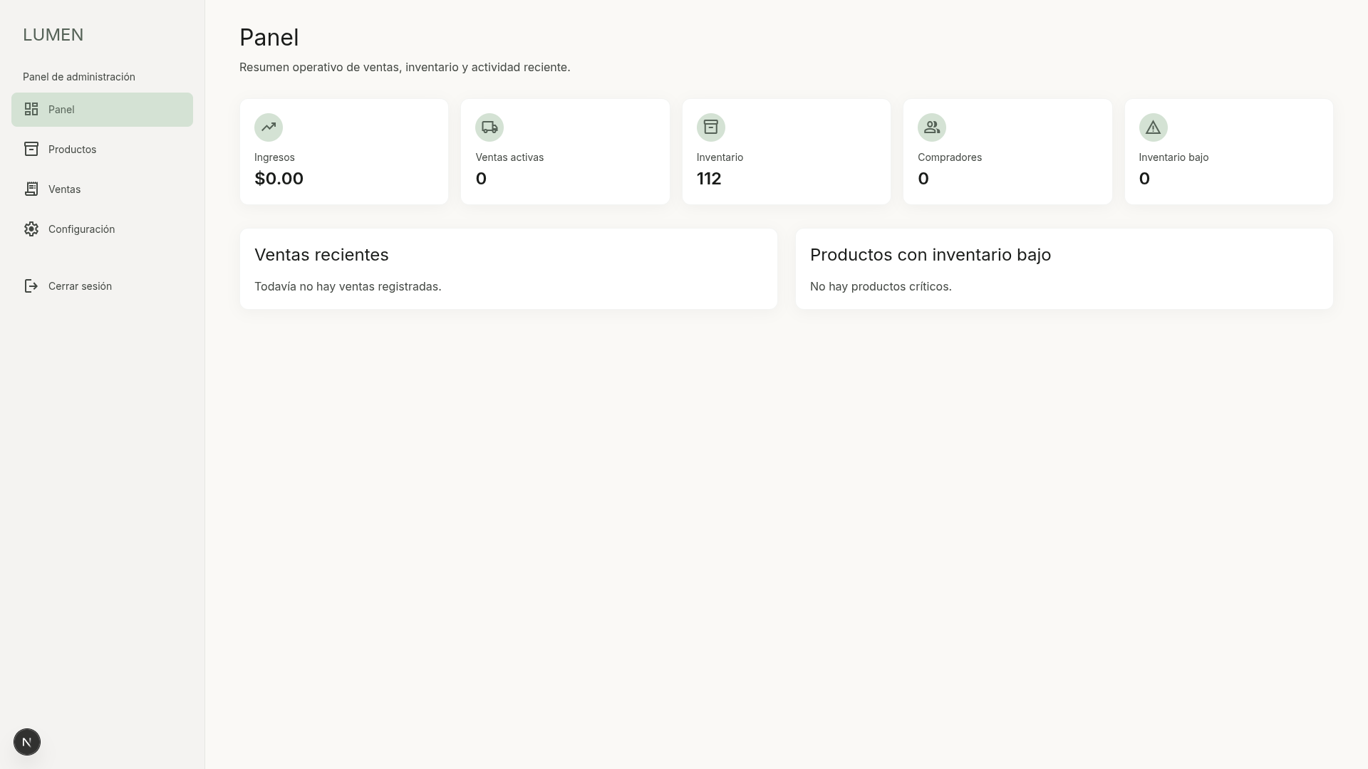Open the Panel menu item
Image resolution: width=1368 pixels, height=769 pixels.
102,110
